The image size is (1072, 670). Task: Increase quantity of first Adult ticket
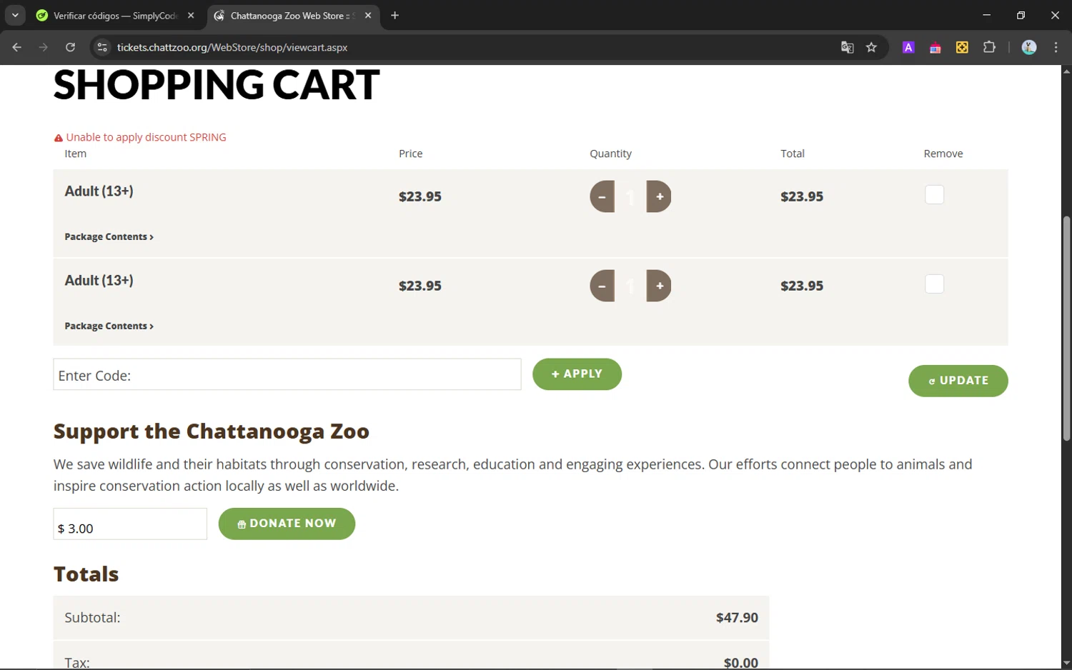coord(659,196)
